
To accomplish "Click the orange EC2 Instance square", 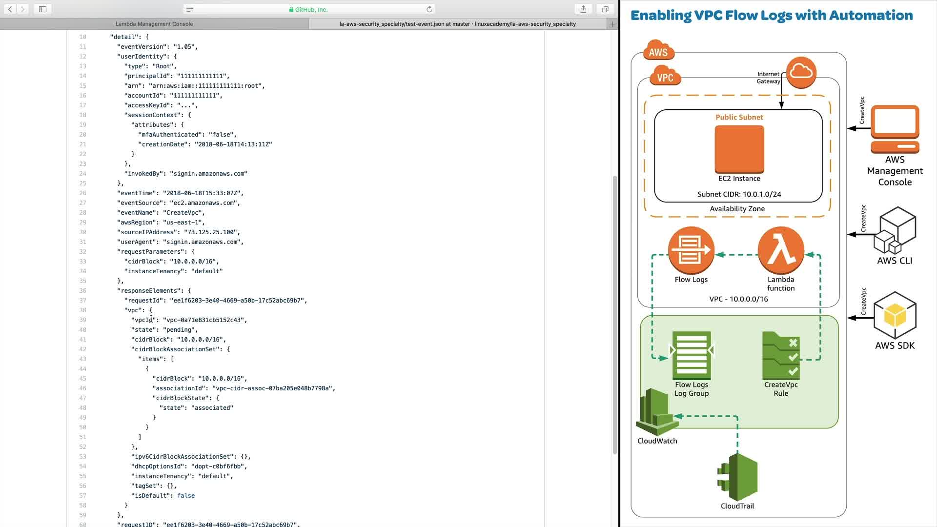I will 739,149.
